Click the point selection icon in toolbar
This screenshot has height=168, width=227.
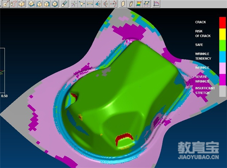pos(5,4)
